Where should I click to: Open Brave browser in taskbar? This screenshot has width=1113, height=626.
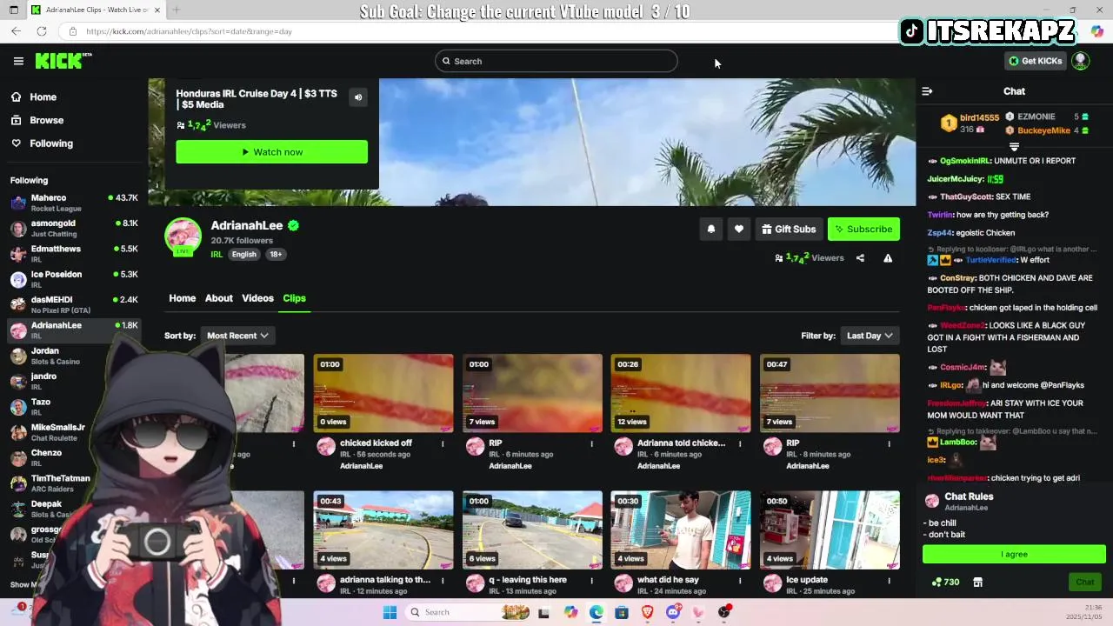click(x=647, y=612)
